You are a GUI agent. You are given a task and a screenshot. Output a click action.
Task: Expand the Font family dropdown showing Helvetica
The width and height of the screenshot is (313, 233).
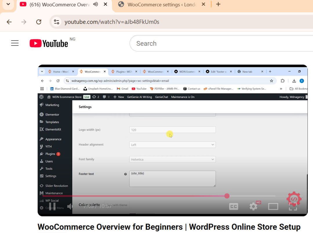[x=172, y=159]
